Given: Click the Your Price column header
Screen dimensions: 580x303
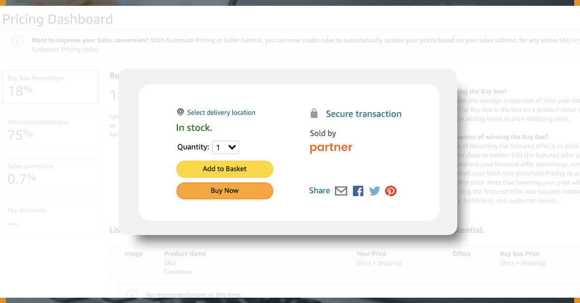Looking at the screenshot, I should tap(371, 254).
